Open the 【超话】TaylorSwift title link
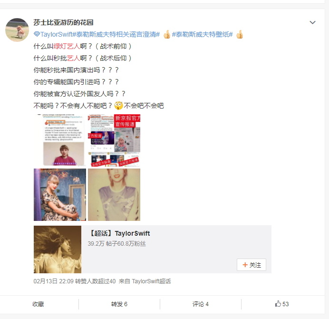 click(119, 233)
